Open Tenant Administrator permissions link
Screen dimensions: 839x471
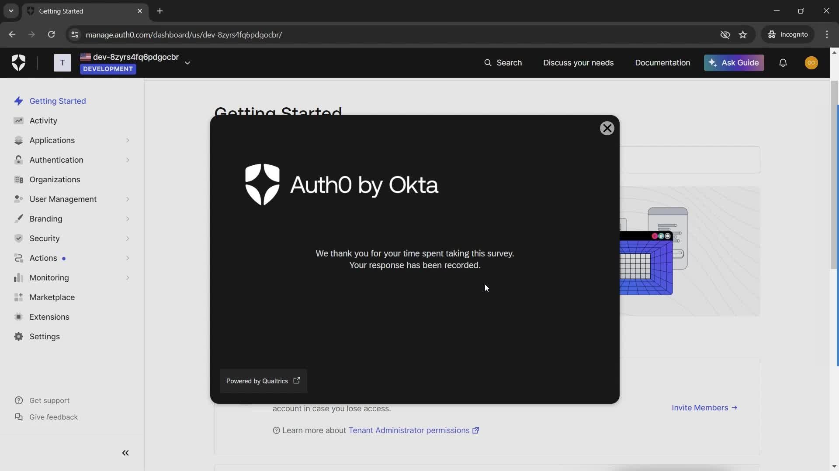pyautogui.click(x=413, y=430)
